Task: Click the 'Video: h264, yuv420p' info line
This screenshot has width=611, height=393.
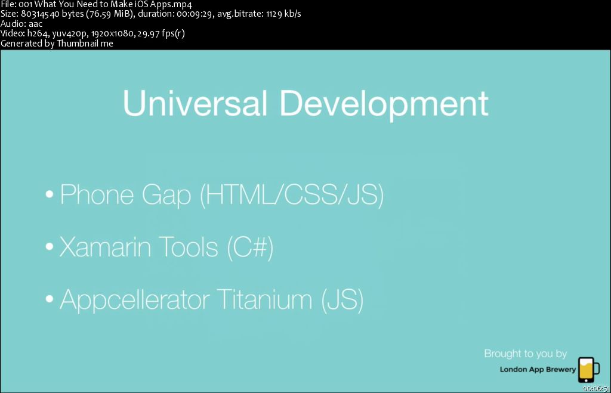Action: (x=92, y=33)
